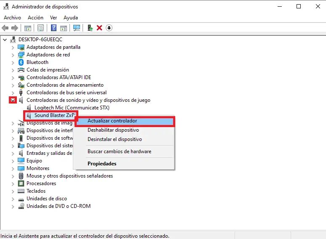Select the Equipo row
Viewport: 326px width, 239px height.
click(34, 160)
